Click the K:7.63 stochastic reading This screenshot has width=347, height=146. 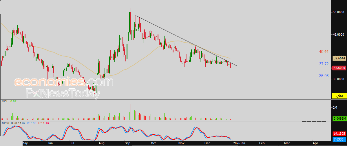click(x=32, y=123)
